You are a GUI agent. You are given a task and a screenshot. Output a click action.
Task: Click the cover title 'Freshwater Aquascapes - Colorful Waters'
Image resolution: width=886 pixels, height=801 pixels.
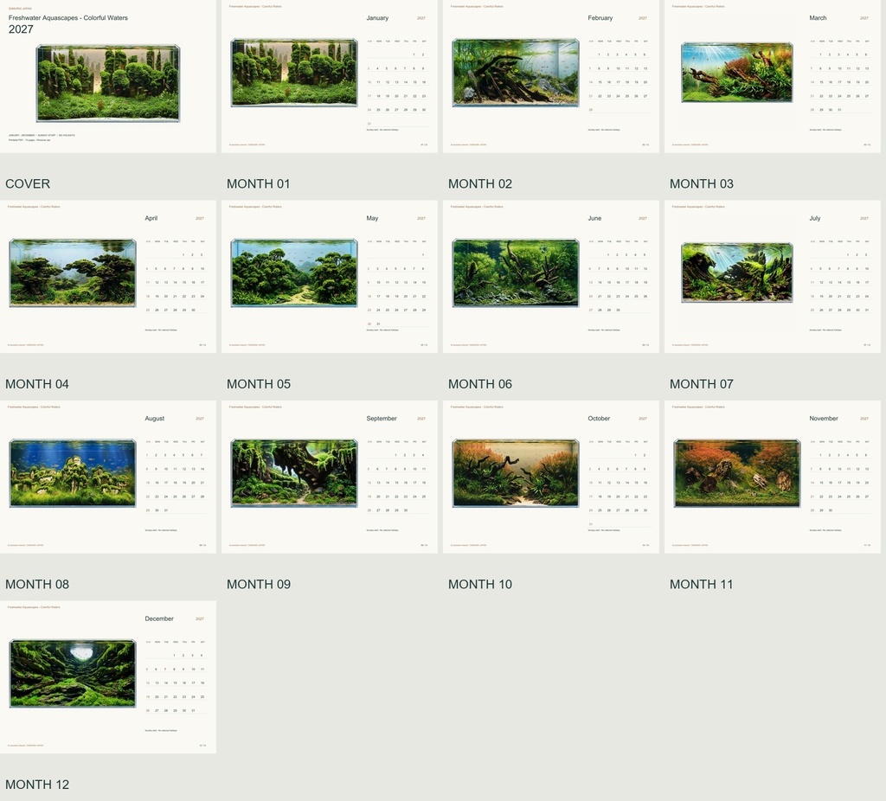click(67, 18)
